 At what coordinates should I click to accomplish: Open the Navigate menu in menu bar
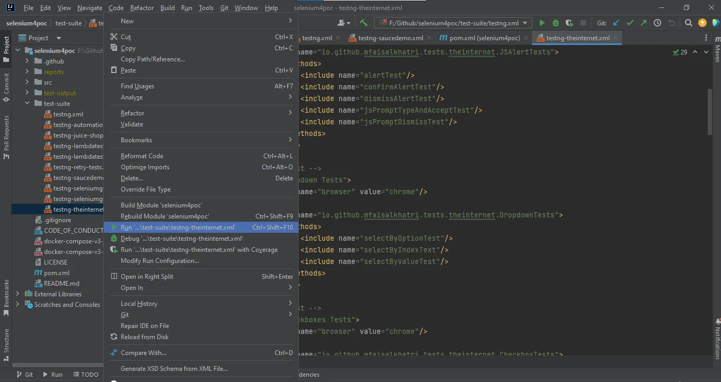(x=90, y=8)
